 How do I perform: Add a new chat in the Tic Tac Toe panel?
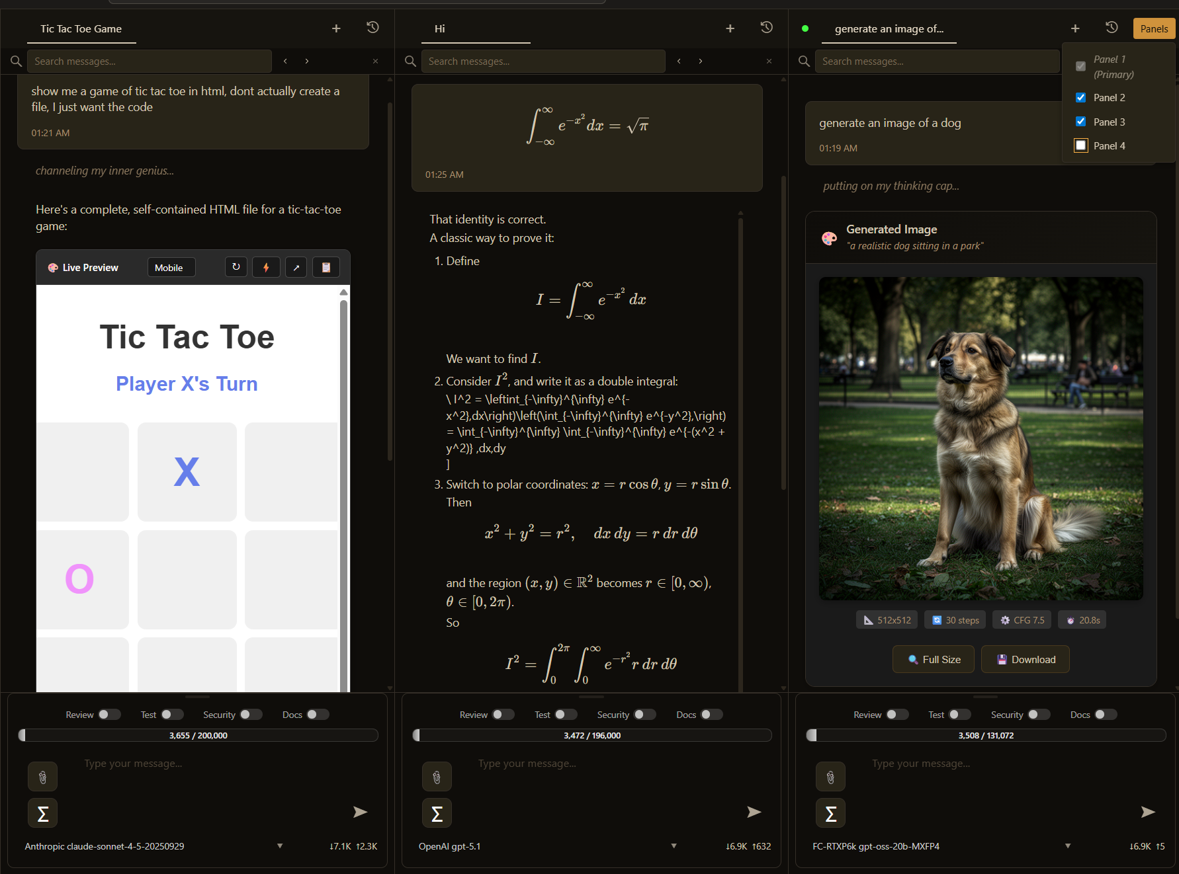[x=336, y=28]
